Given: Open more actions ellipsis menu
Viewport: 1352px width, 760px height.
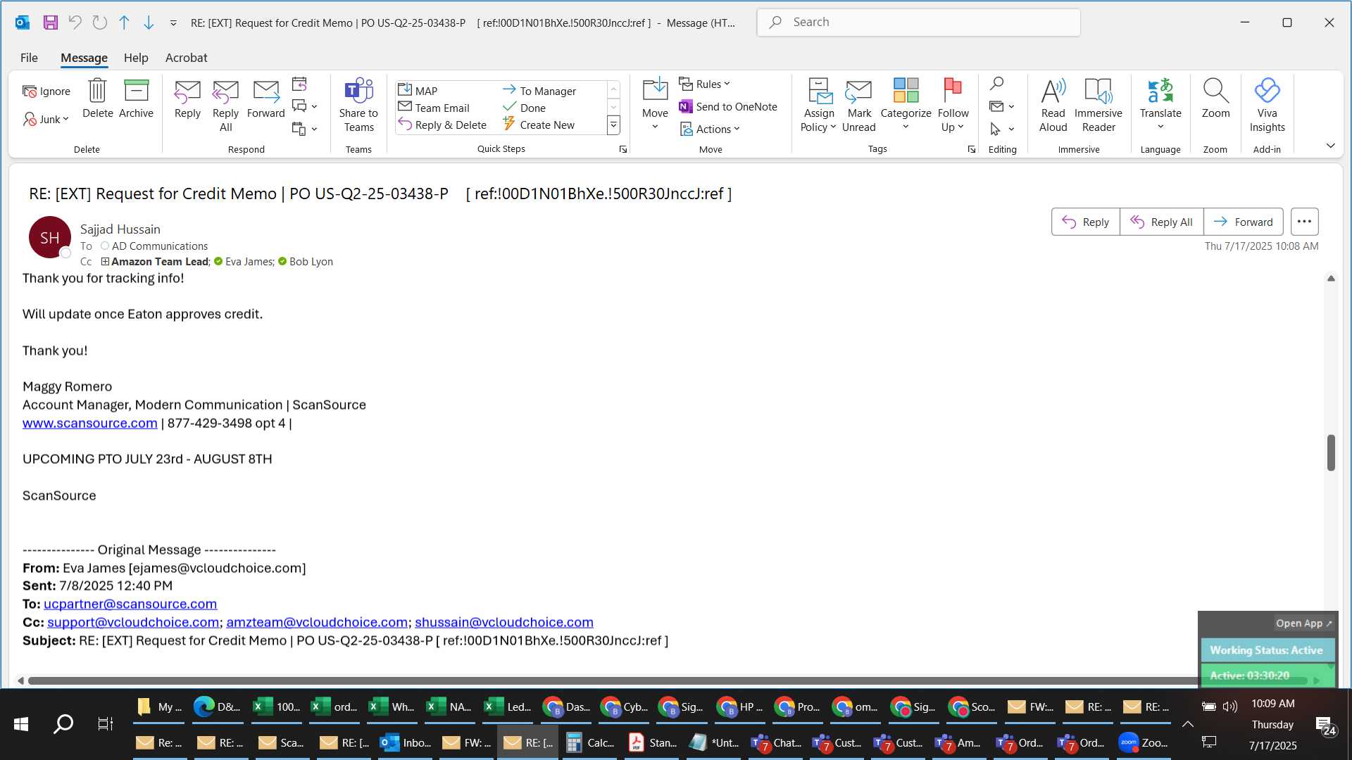Looking at the screenshot, I should (x=1304, y=222).
